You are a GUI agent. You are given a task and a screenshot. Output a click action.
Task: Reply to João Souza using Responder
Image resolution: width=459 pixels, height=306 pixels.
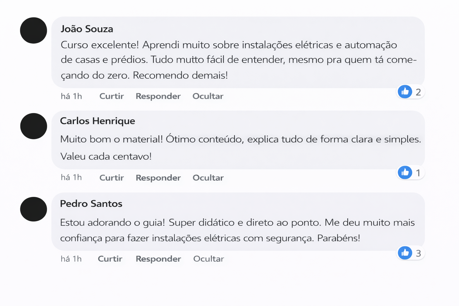pos(158,96)
